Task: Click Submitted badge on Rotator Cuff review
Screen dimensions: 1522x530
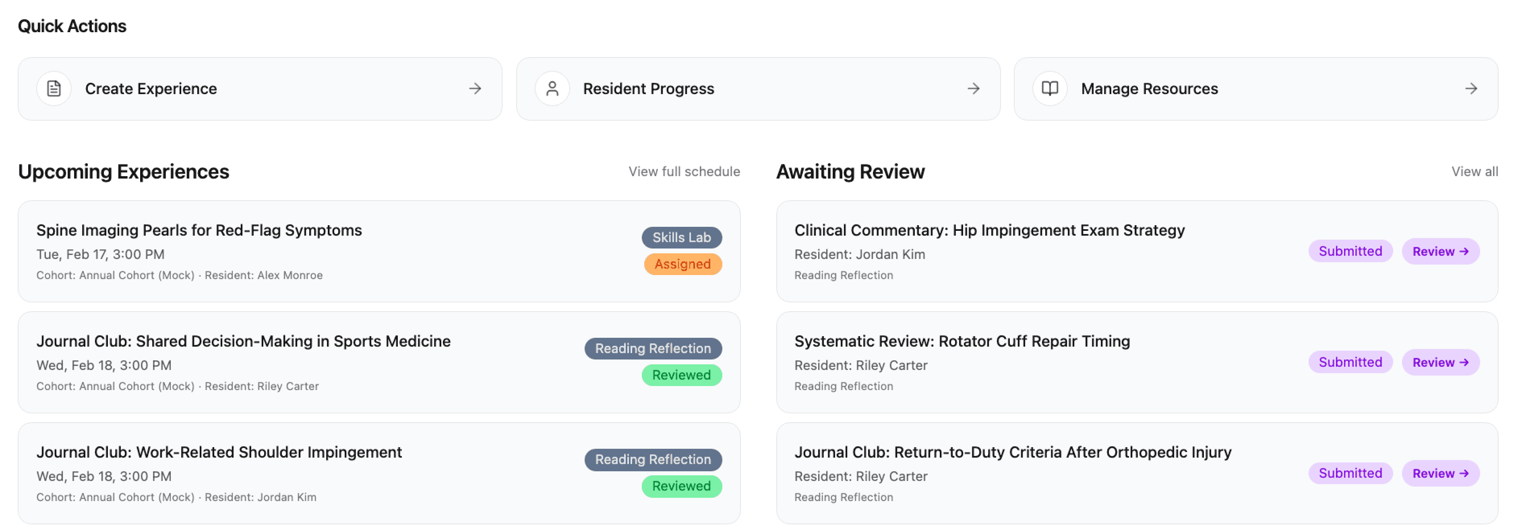Action: [1350, 362]
